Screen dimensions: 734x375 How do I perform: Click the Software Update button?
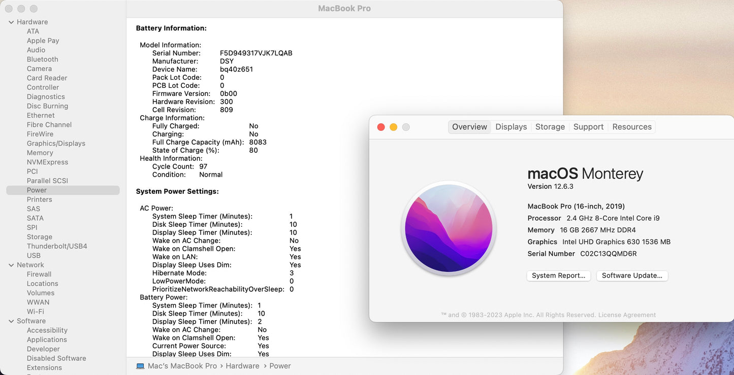(x=632, y=276)
